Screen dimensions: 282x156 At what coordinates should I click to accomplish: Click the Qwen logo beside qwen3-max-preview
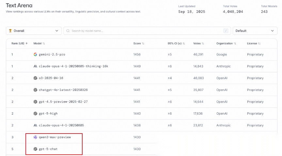[x=35, y=137]
